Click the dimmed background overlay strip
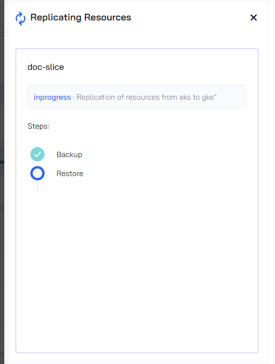The image size is (275, 364). pyautogui.click(x=2, y=182)
